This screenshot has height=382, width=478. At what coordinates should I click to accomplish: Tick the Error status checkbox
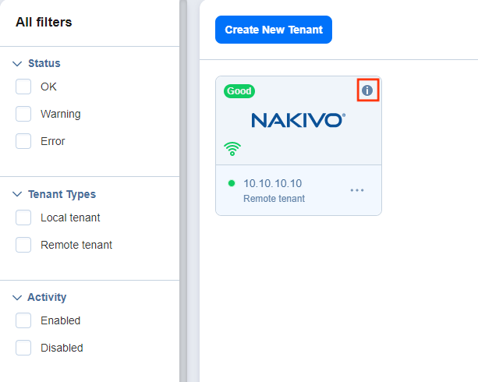pyautogui.click(x=23, y=141)
